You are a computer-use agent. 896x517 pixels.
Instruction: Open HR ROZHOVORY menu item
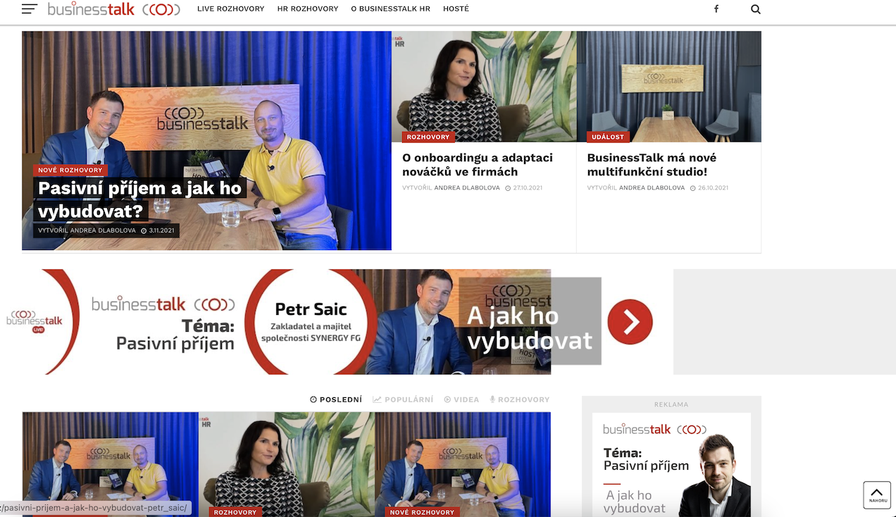(x=308, y=9)
